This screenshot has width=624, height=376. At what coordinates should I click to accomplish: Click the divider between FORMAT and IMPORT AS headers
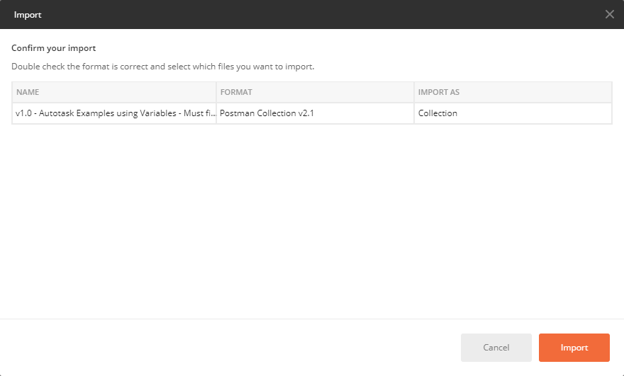414,92
